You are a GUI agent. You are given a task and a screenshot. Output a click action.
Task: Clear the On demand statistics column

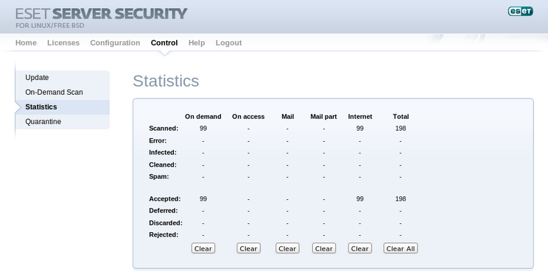point(203,248)
